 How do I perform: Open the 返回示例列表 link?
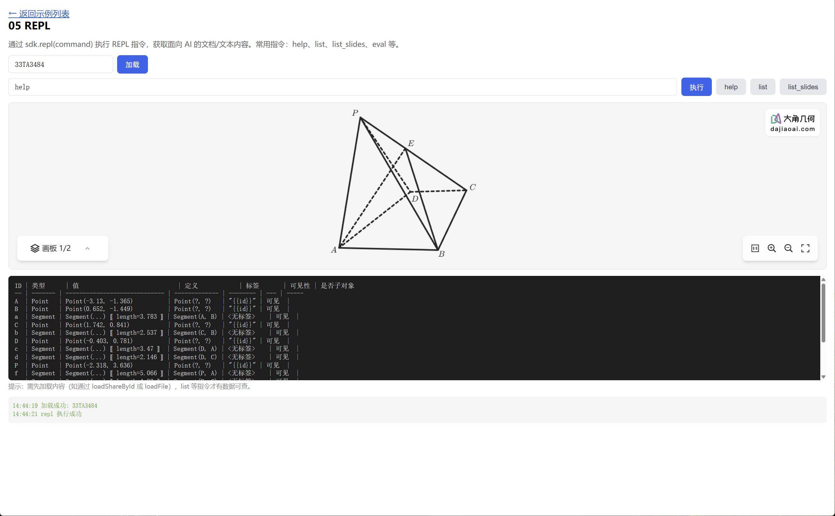[39, 14]
